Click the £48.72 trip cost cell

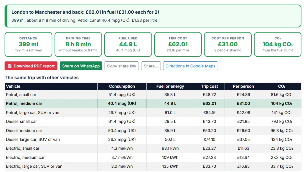[209, 95]
